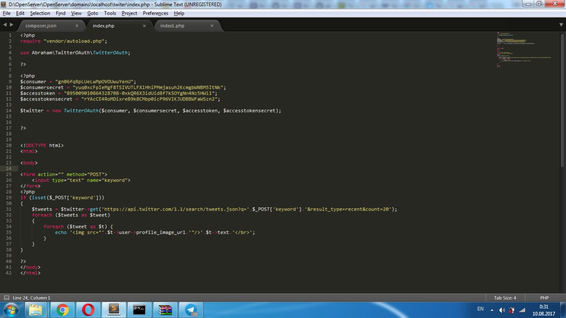Screen dimensions: 566x318
Task: Open the Windows Start button
Action: [x=11, y=310]
